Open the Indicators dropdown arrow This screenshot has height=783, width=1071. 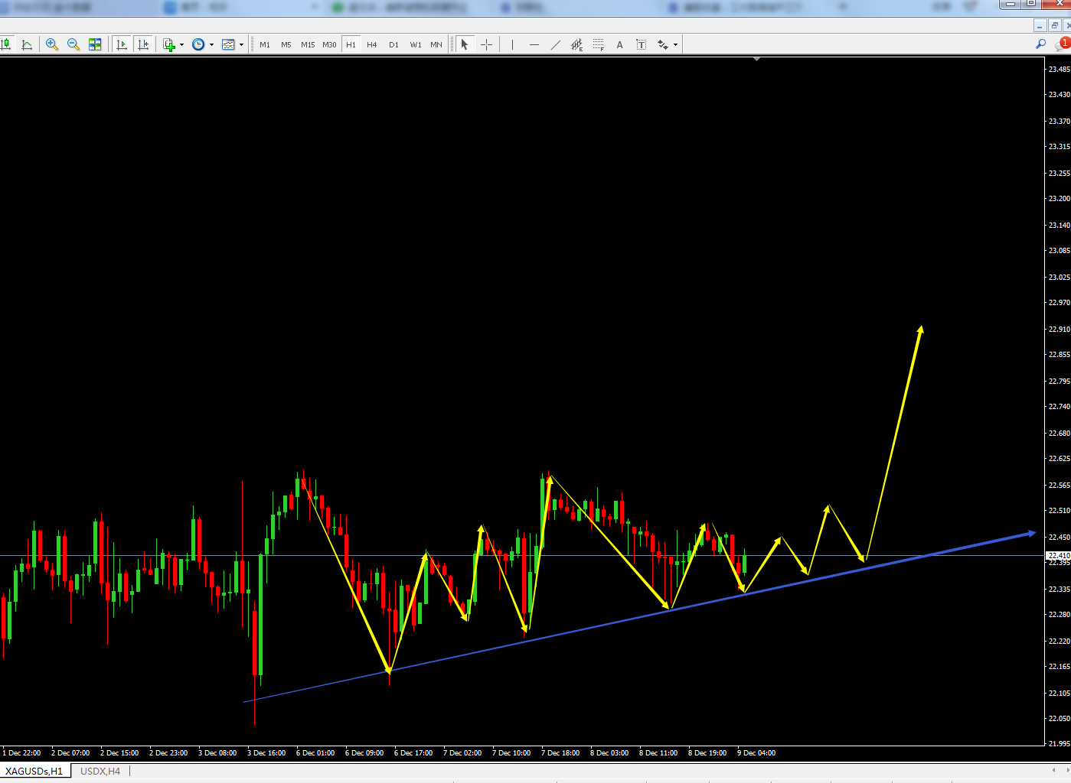181,44
